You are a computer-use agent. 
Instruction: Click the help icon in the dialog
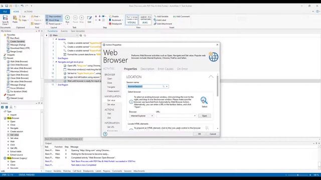coord(105,134)
